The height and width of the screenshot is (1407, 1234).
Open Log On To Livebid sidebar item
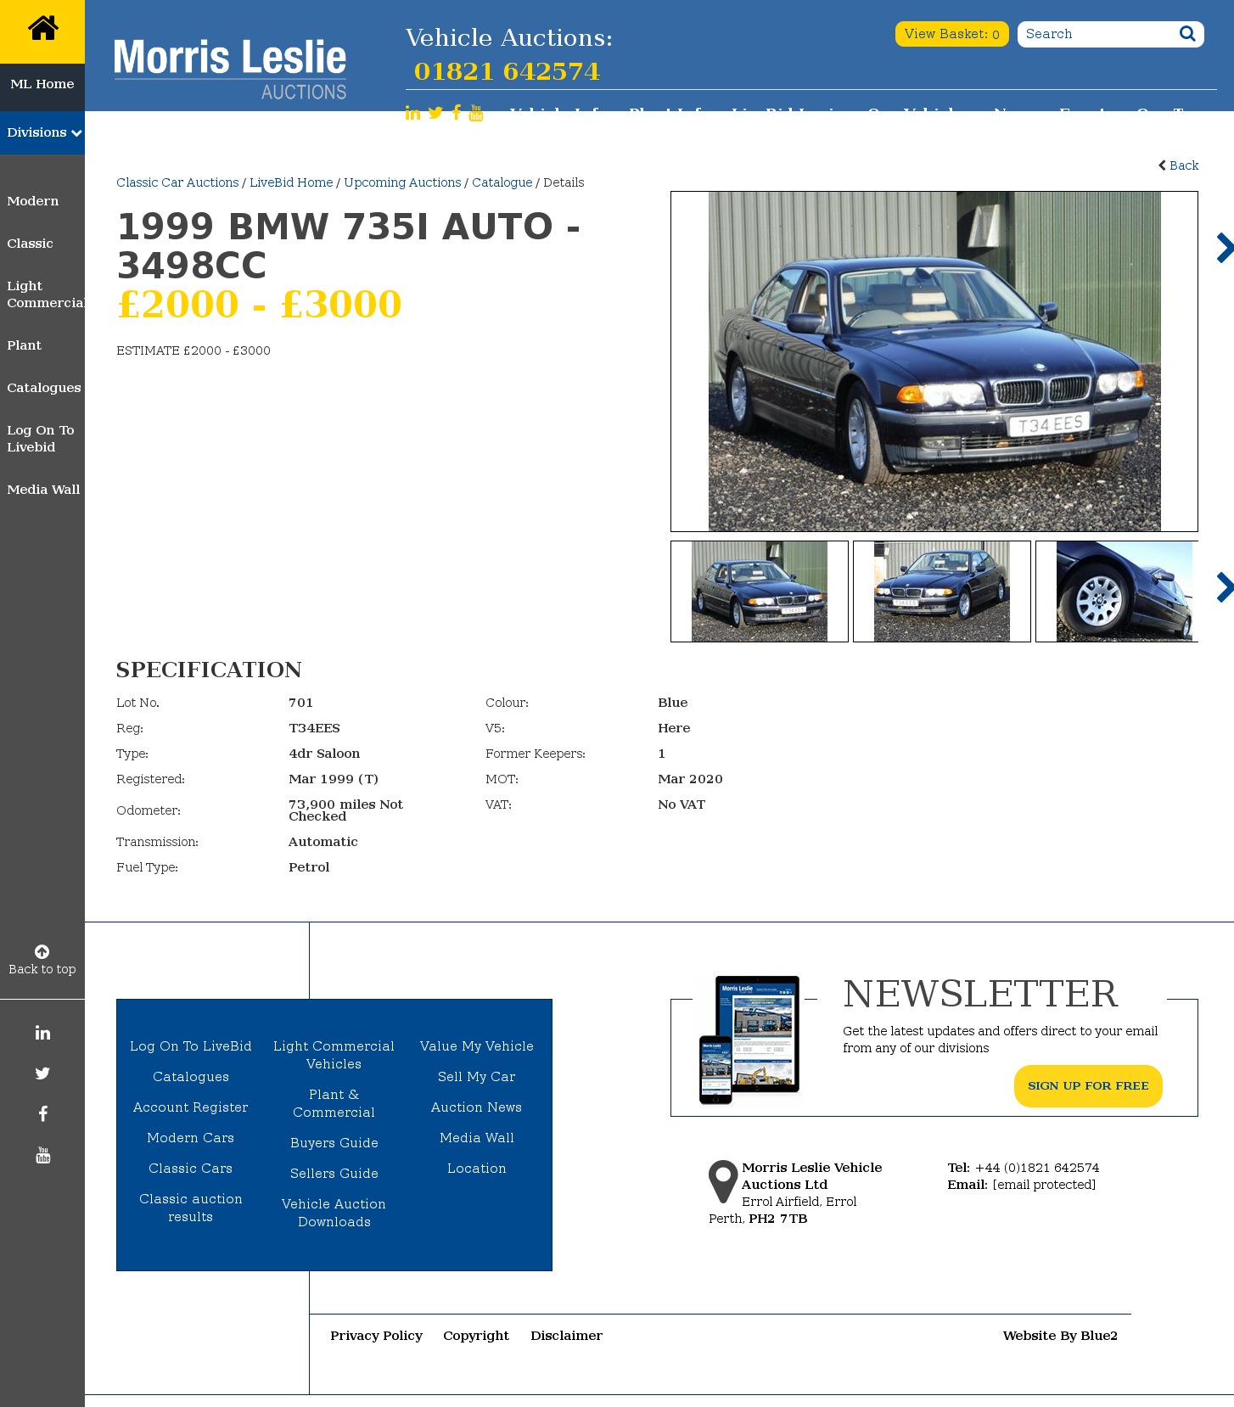click(x=41, y=439)
